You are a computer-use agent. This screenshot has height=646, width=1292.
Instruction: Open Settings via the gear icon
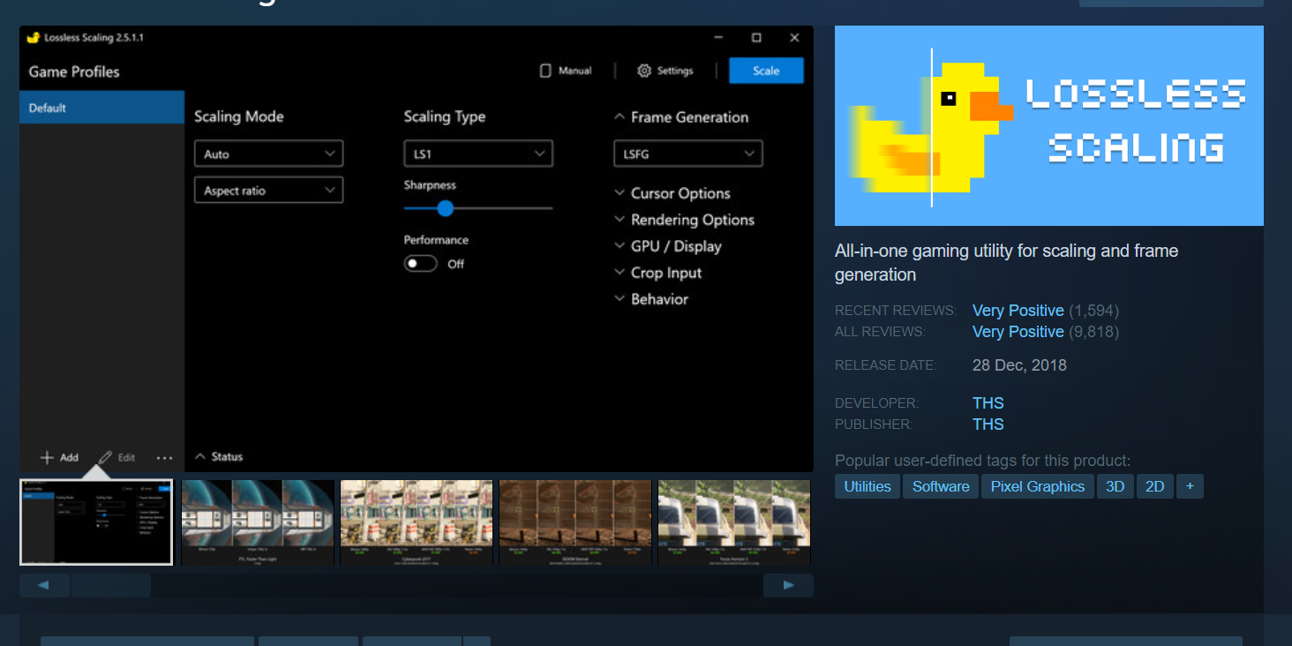[644, 71]
